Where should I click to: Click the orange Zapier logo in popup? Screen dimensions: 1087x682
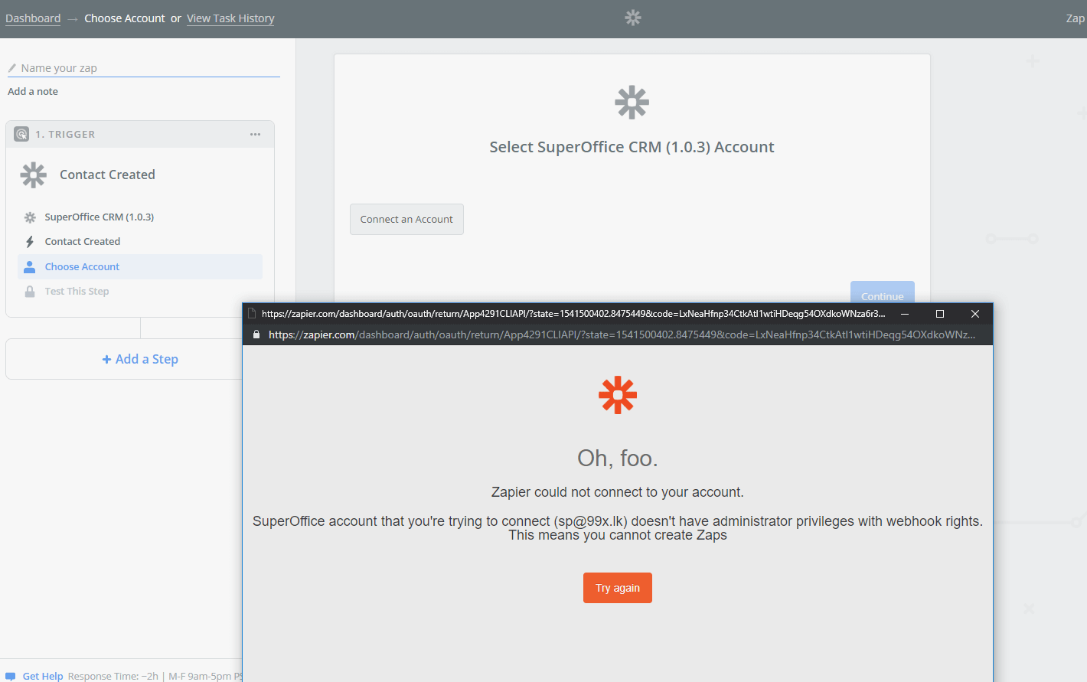617,395
